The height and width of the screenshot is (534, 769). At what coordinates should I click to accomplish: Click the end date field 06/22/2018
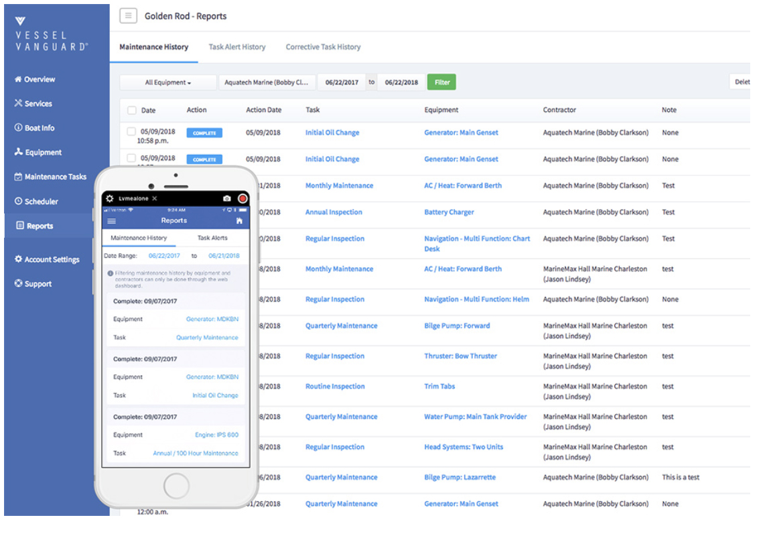coord(401,82)
